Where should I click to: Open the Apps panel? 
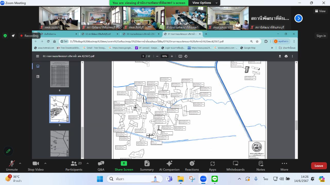click(x=212, y=165)
